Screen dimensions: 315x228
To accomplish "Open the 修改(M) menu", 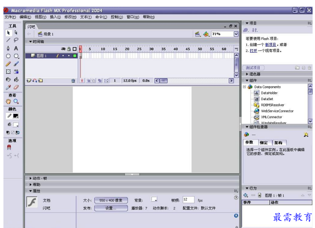I will coord(70,17).
